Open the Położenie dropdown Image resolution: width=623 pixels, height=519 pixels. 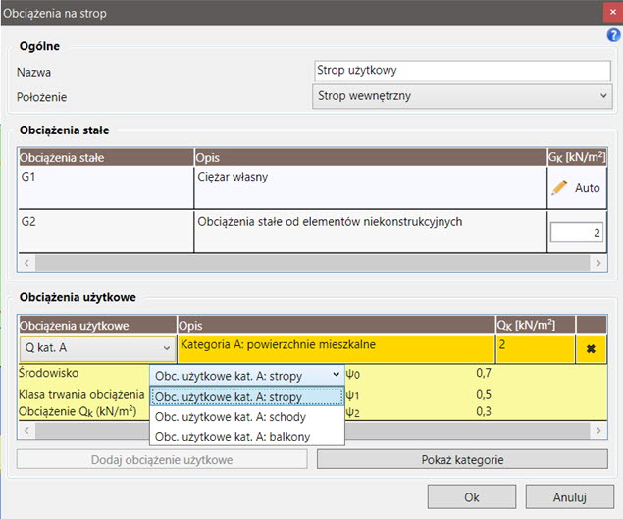pos(462,96)
